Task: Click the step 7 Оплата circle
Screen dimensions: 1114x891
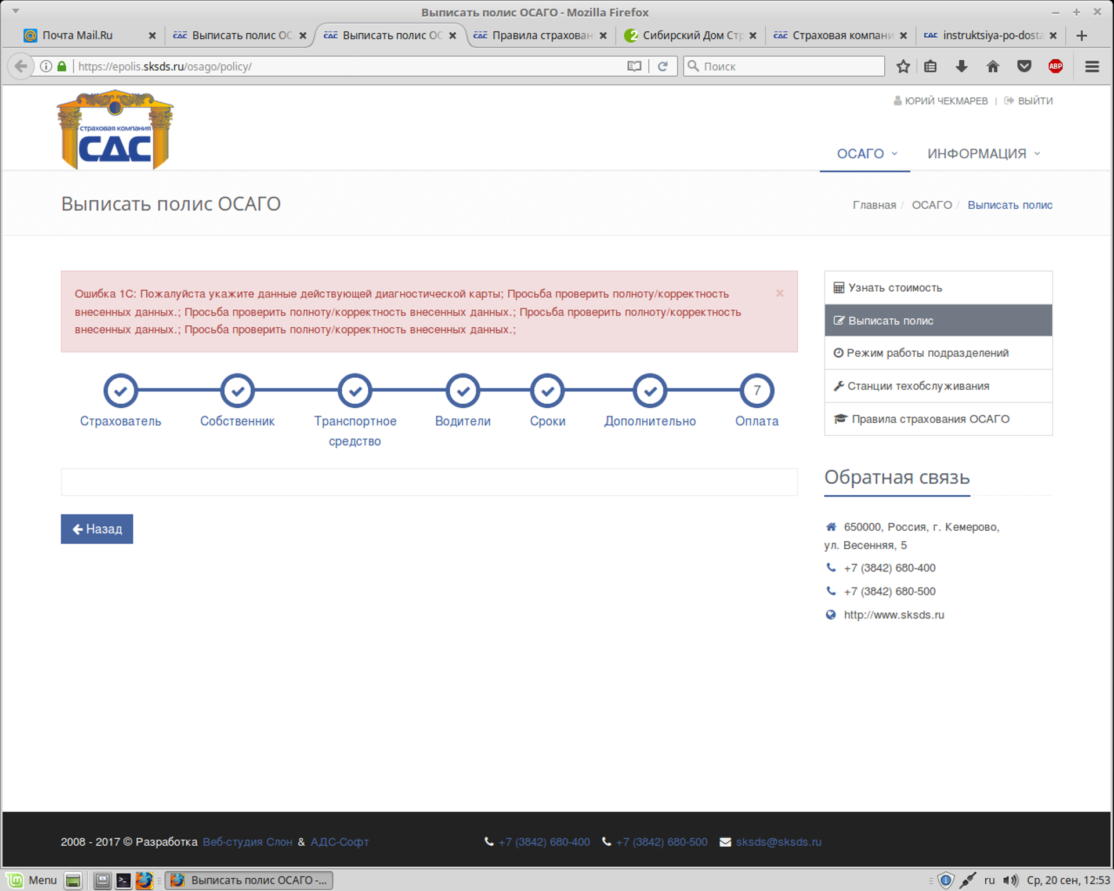Action: [757, 391]
